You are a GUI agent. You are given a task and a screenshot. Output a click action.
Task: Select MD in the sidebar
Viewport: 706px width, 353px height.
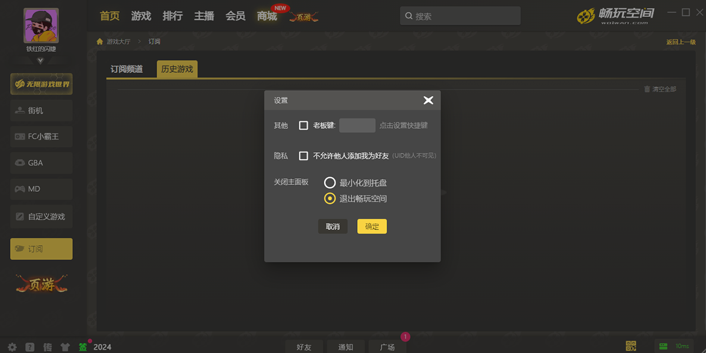(x=41, y=189)
